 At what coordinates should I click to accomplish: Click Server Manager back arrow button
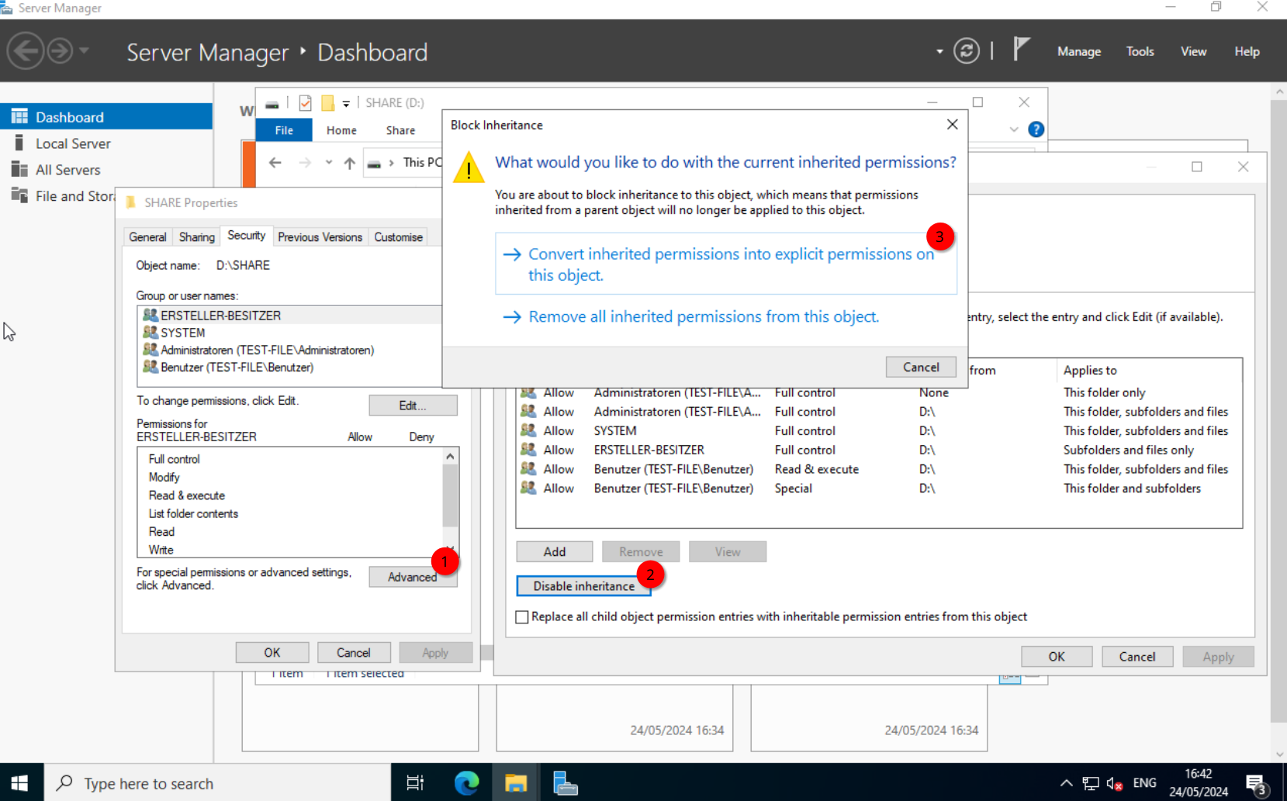click(x=25, y=51)
